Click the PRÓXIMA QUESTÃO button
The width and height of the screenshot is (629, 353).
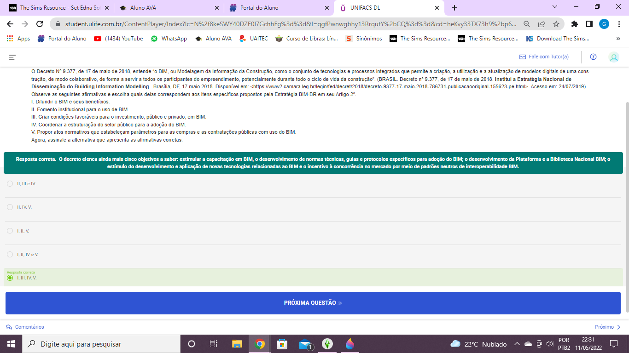[x=313, y=303]
